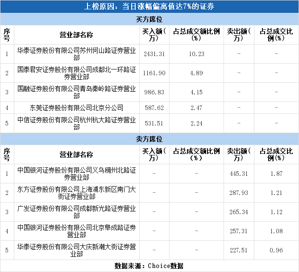Viewport: 299px width, 272px height.
Task: Select buyer row 国泰君安证券成都北一环路证券营业部
Action: point(149,73)
